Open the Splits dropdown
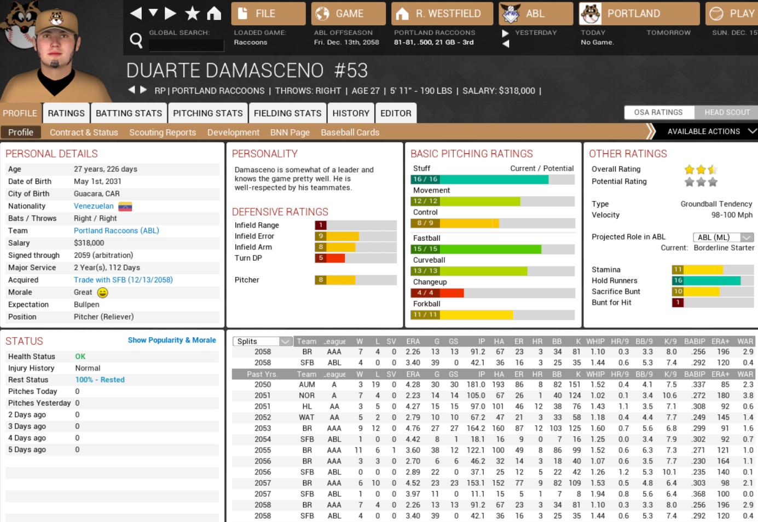The width and height of the screenshot is (758, 522). point(263,341)
